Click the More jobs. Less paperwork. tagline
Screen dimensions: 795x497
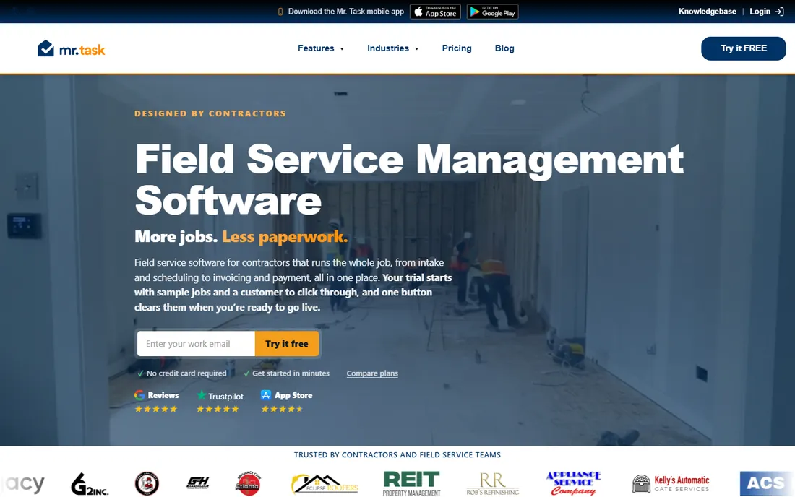pos(241,237)
